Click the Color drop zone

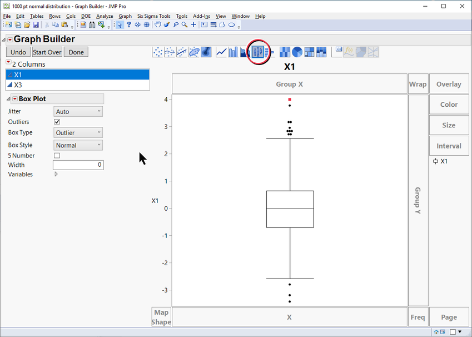pyautogui.click(x=449, y=105)
